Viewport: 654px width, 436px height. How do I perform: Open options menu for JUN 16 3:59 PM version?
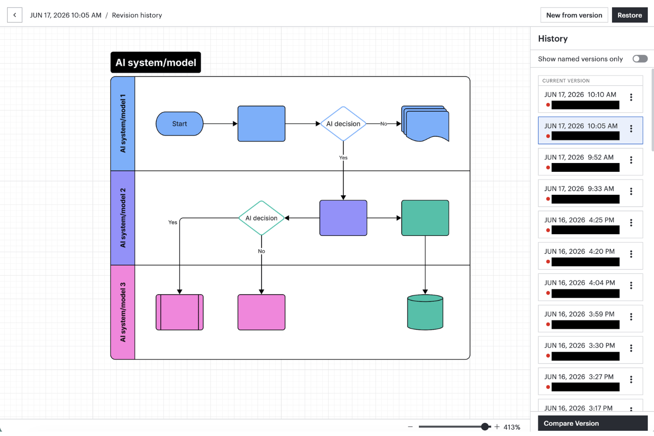[631, 317]
